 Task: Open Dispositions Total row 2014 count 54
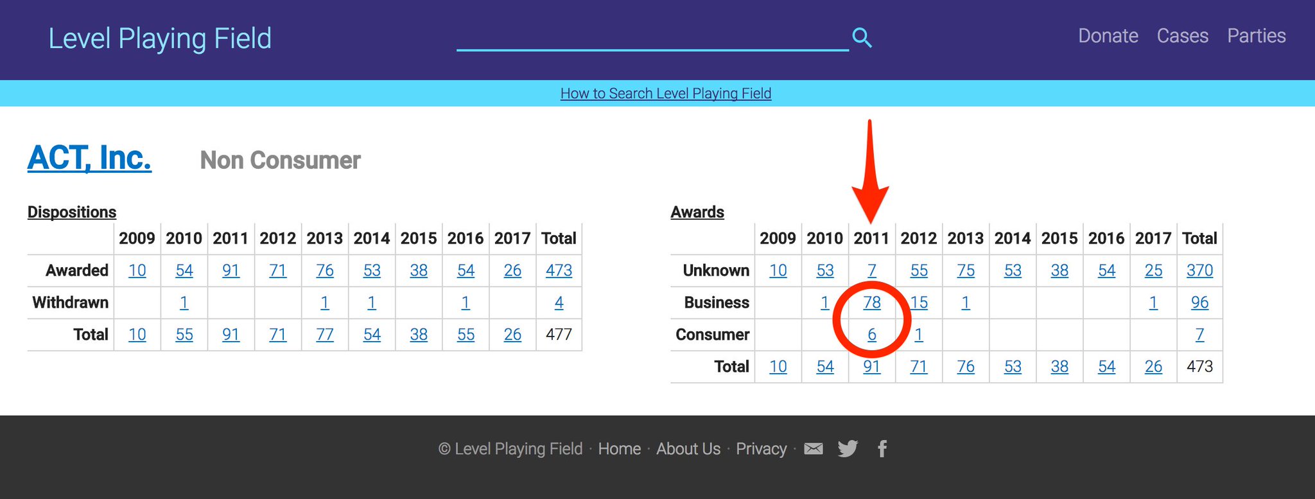[372, 335]
